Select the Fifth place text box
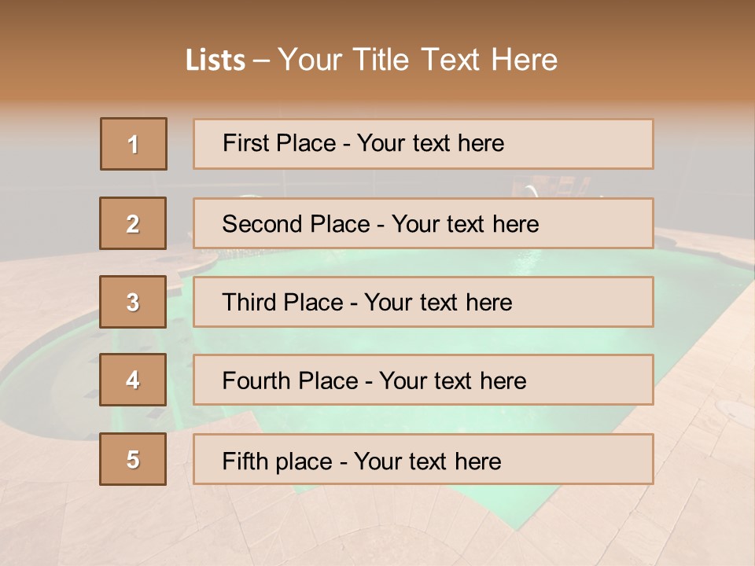 click(574, 459)
